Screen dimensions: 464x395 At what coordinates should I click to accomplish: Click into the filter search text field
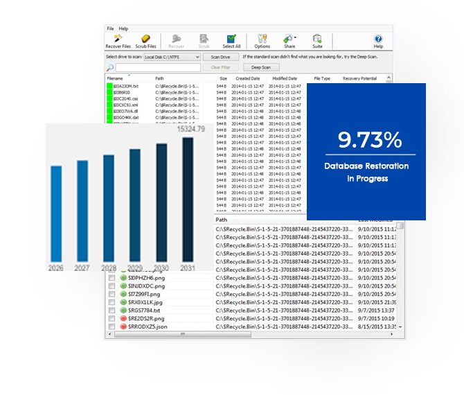[158, 68]
